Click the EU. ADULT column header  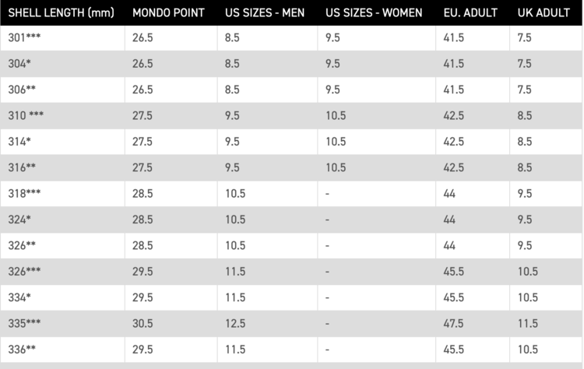click(470, 13)
